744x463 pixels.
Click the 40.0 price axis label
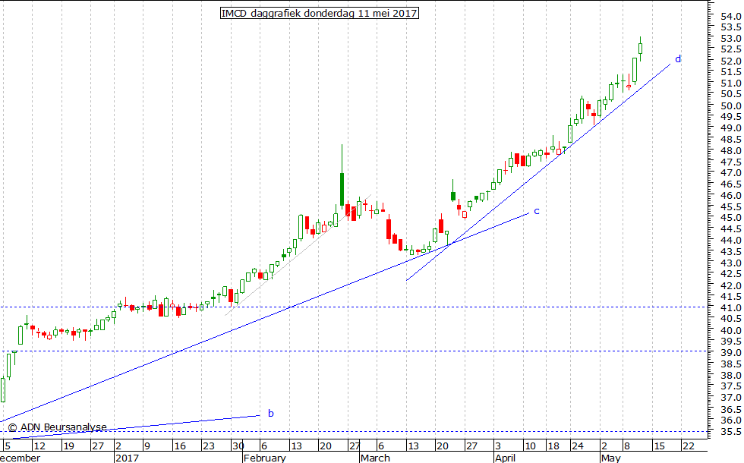click(x=730, y=330)
